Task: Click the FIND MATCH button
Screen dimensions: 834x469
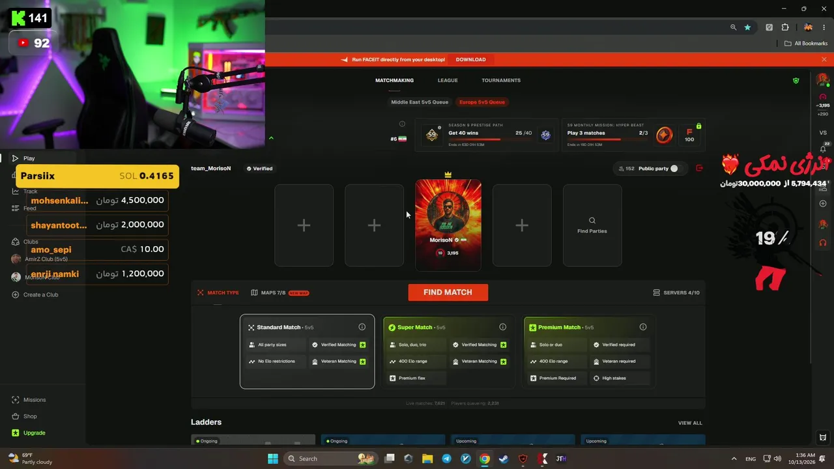Action: coord(448,292)
